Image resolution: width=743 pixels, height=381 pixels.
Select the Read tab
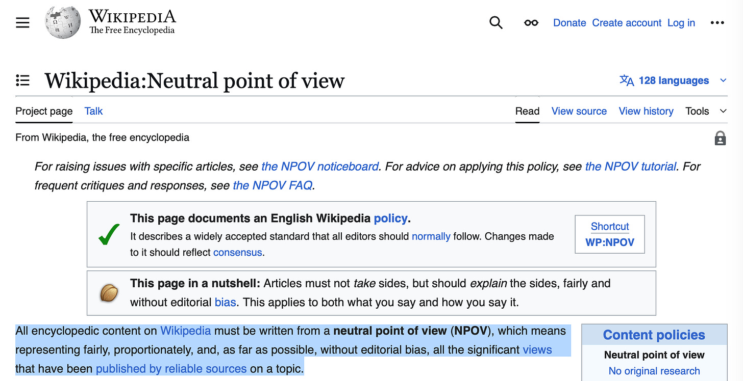(x=527, y=111)
